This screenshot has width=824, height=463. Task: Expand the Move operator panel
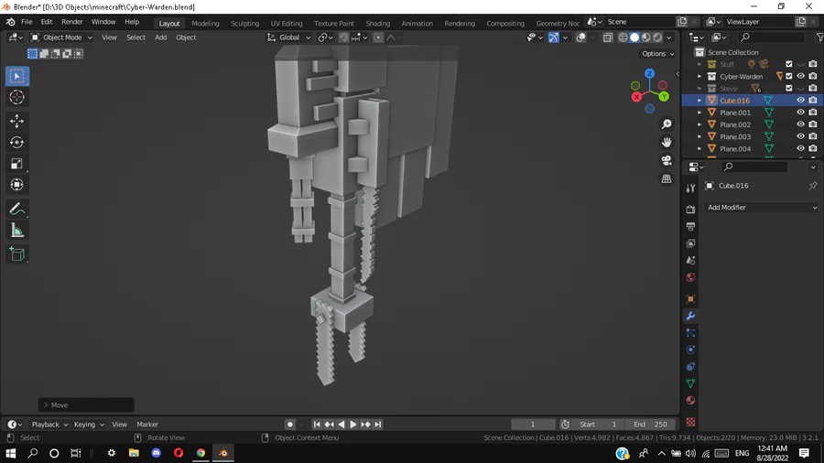click(86, 405)
